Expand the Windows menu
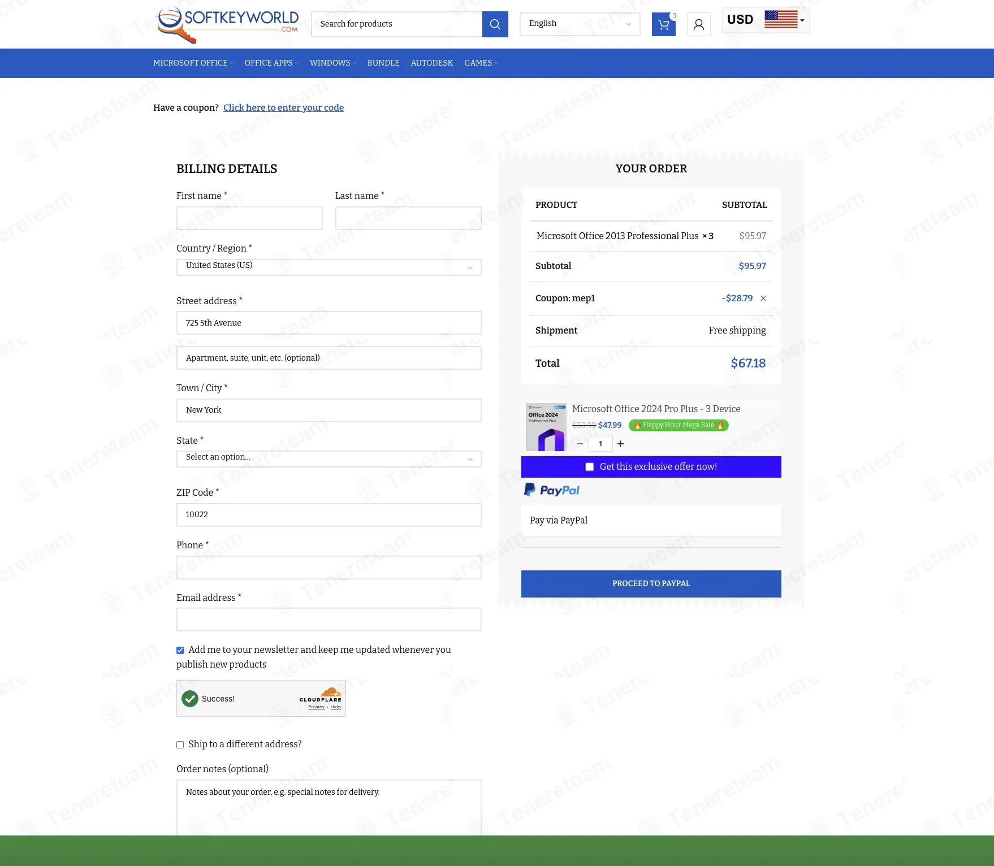Viewport: 994px width, 866px height. point(332,63)
